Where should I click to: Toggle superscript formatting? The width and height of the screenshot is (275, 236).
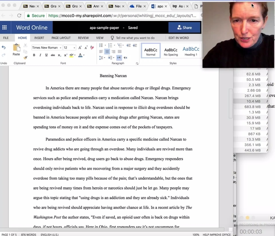(66, 55)
